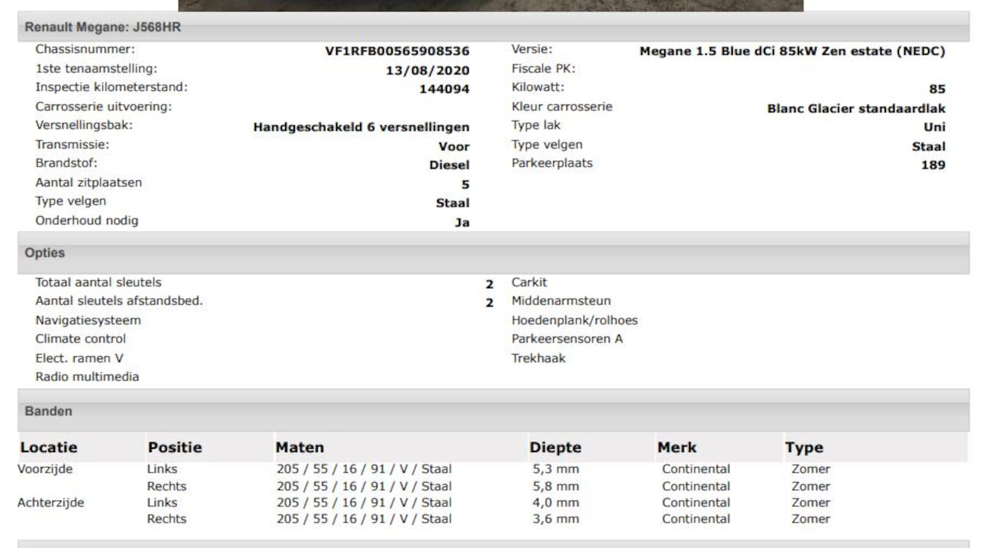
Task: Click the Navigatiesysteem option
Action: (x=88, y=320)
